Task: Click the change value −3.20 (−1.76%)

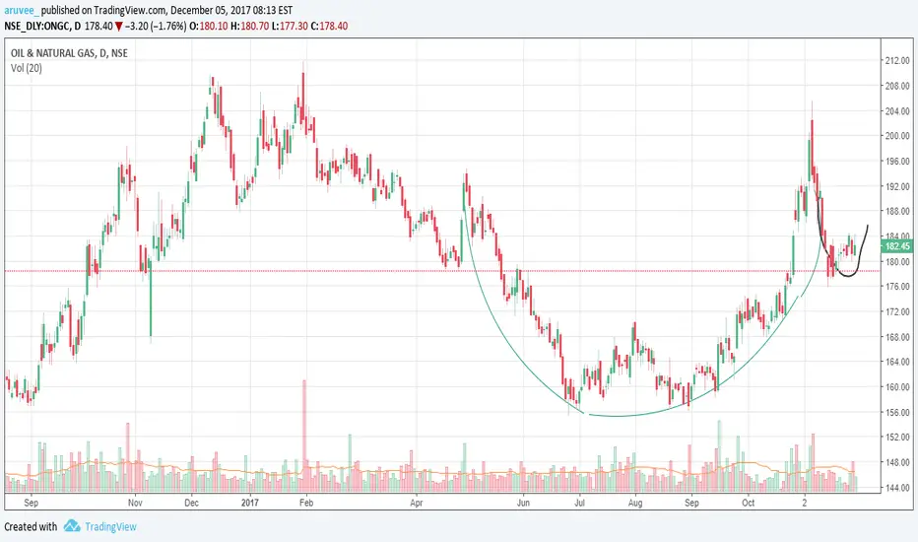Action: click(x=156, y=26)
